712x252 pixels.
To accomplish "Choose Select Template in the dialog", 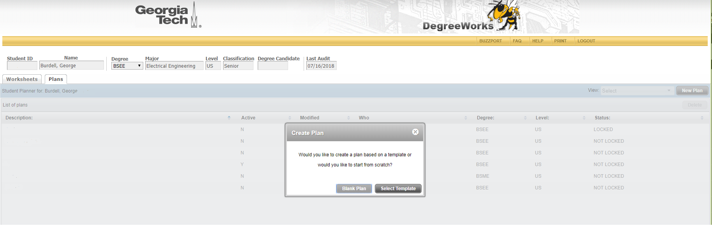I will coord(398,189).
